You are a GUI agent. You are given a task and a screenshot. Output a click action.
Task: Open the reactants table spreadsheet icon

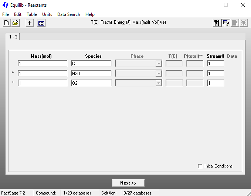coord(41,23)
